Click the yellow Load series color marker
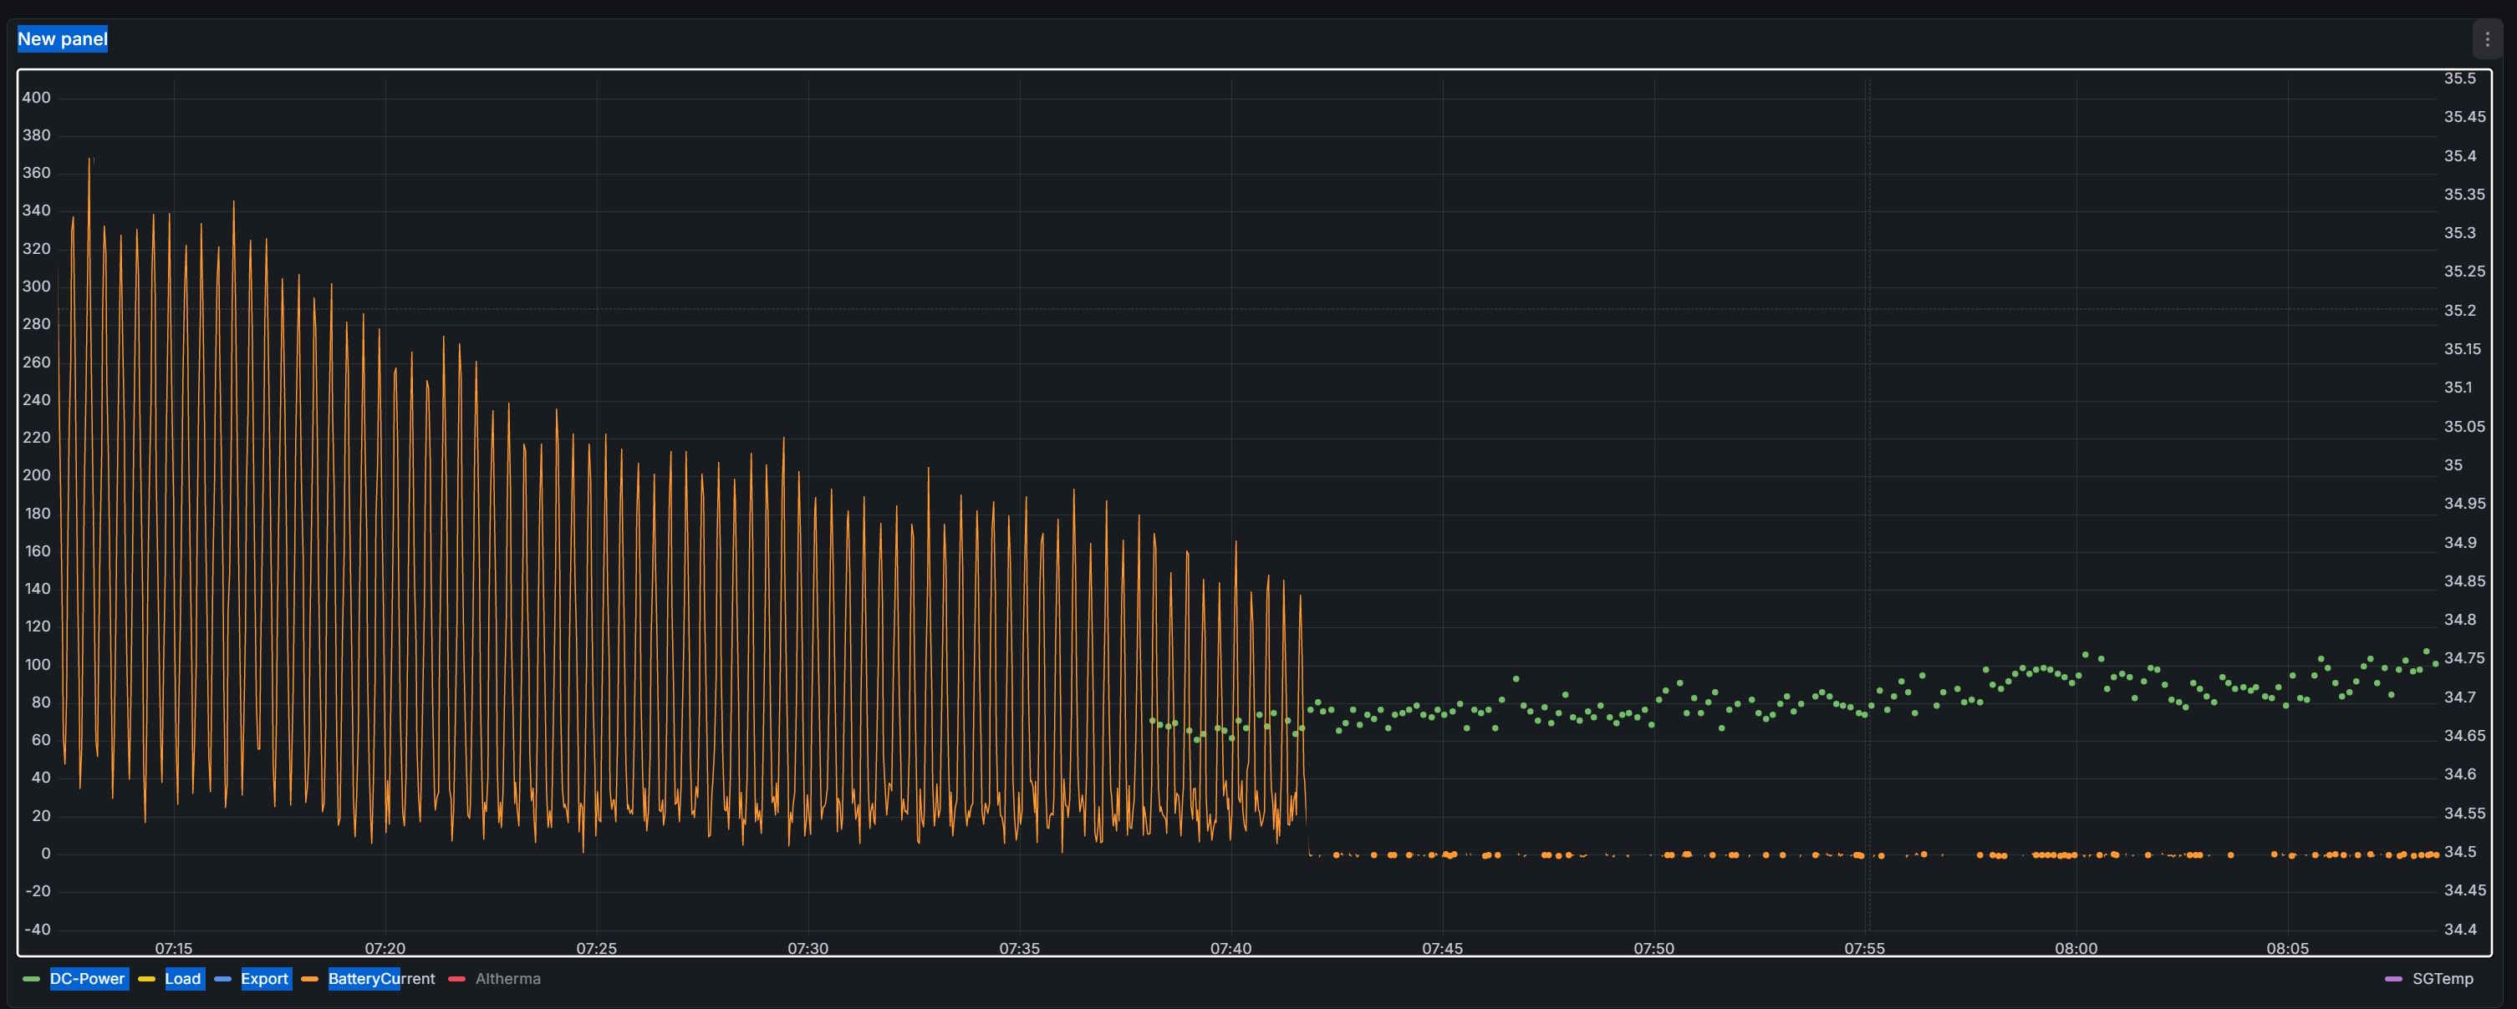The width and height of the screenshot is (2517, 1009). [146, 979]
